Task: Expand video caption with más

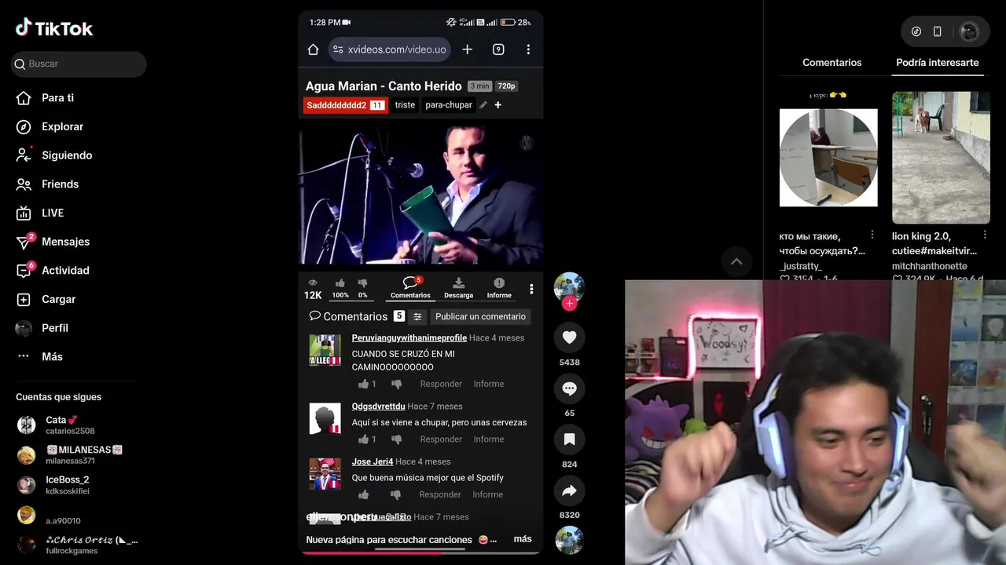Action: point(523,539)
